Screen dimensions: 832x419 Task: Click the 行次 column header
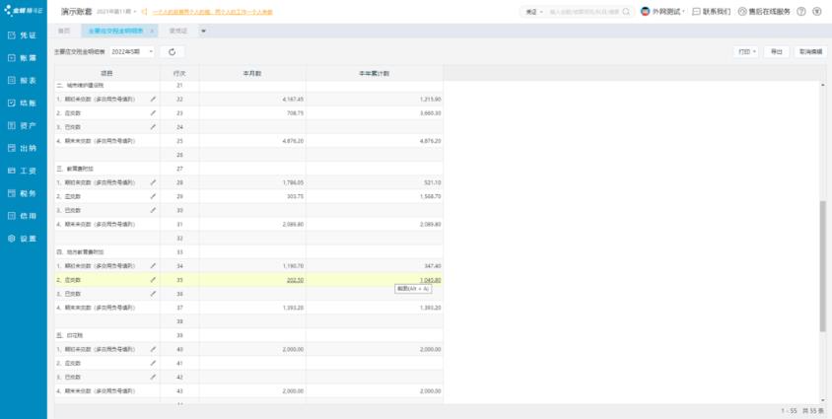(179, 73)
